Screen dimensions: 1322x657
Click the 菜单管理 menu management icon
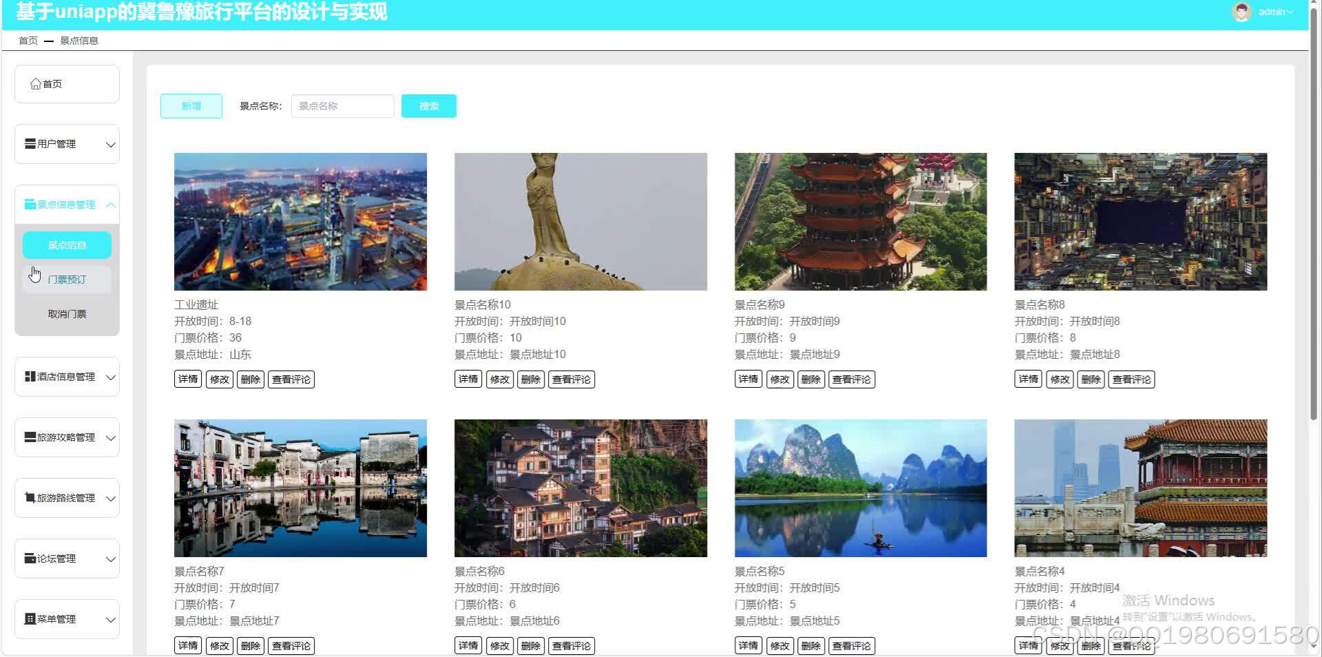click(29, 618)
